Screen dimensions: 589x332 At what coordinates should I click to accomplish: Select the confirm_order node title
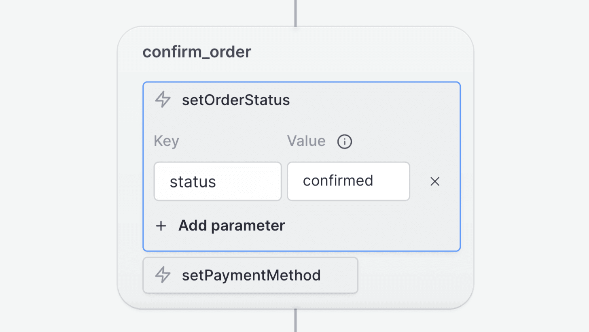click(197, 52)
